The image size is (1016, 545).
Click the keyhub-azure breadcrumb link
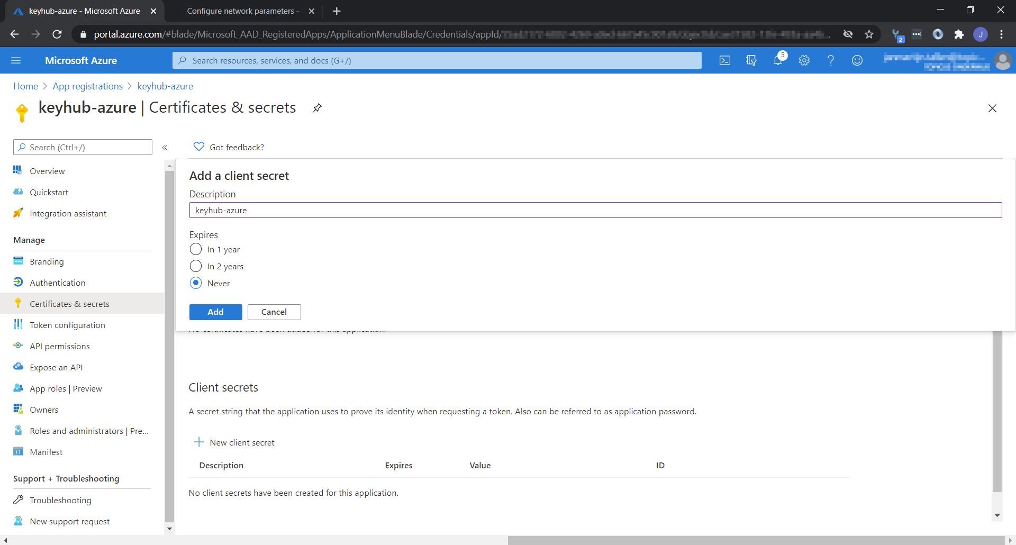tap(165, 86)
